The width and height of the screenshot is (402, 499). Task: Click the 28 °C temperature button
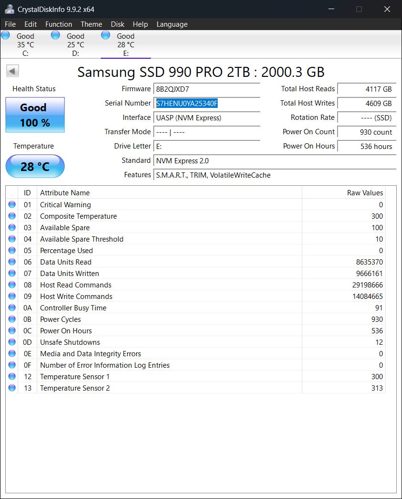point(35,166)
